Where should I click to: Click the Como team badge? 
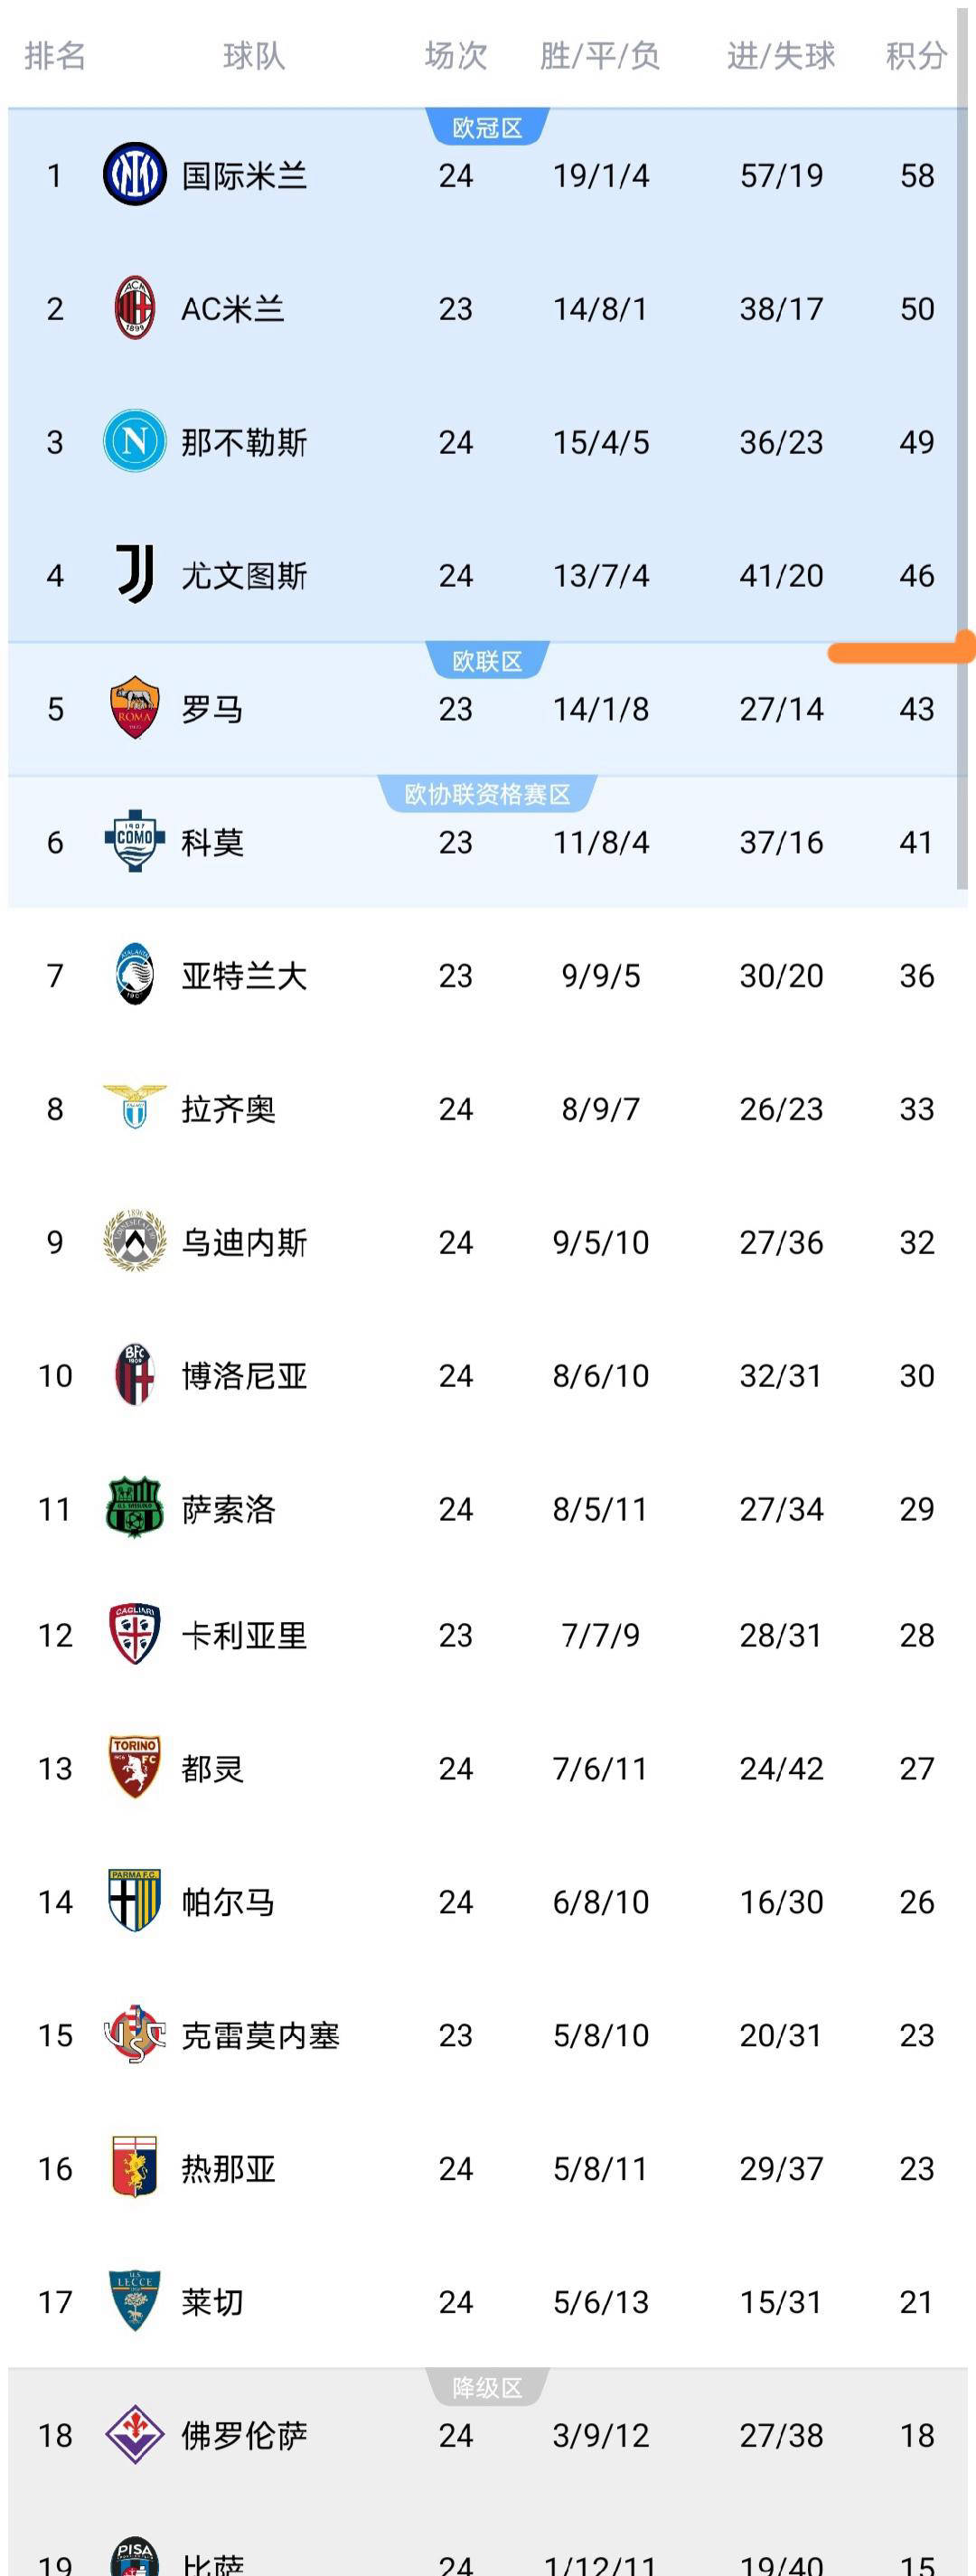pos(135,841)
